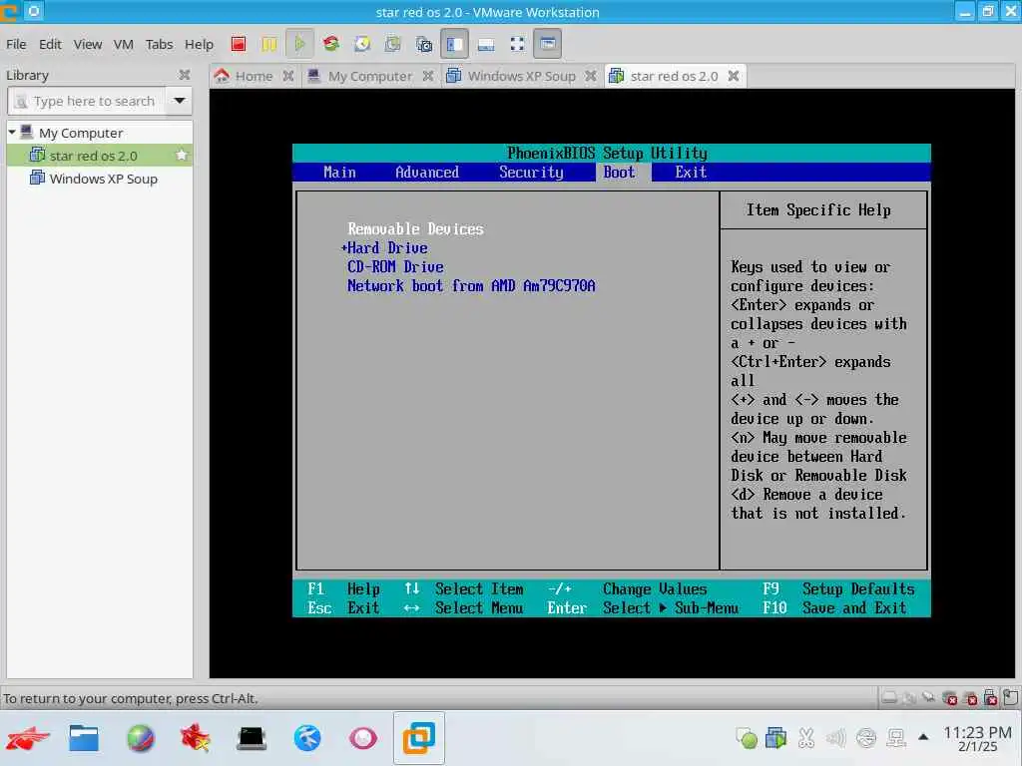Open the View menu
This screenshot has height=766, width=1022.
tap(88, 44)
